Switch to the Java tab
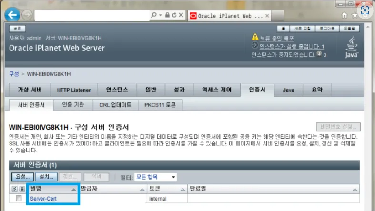Screen dimensions: 375x211 pyautogui.click(x=288, y=90)
